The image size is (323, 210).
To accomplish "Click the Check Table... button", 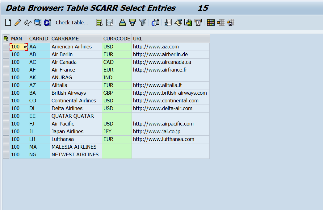I will tap(72, 23).
